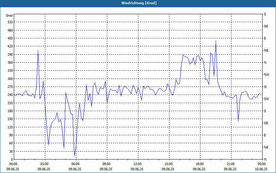The width and height of the screenshot is (276, 173).
Task: Click the 15:00 time axis label
Action: [x=169, y=164]
